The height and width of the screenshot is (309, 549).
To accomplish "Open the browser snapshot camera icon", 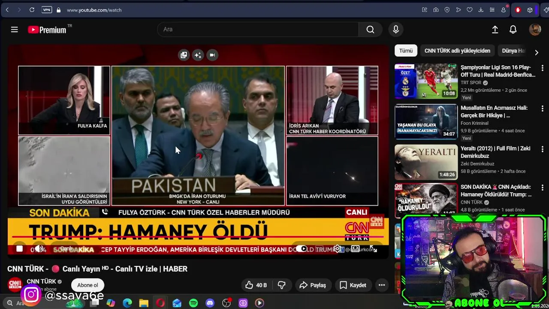I will point(436,10).
